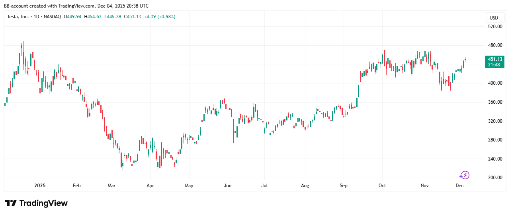510x215 pixels.
Task: Click the Jul marker on time axis
Action: pyautogui.click(x=264, y=186)
